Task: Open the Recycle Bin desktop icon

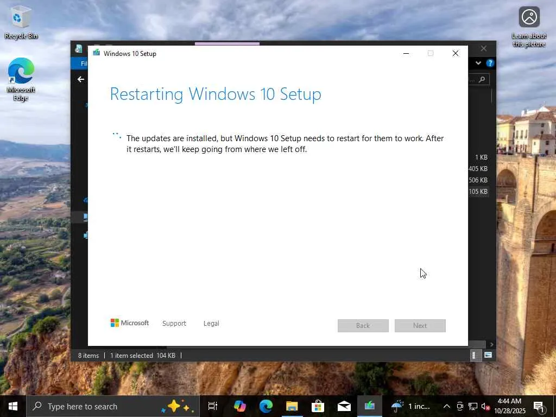Action: point(21,23)
